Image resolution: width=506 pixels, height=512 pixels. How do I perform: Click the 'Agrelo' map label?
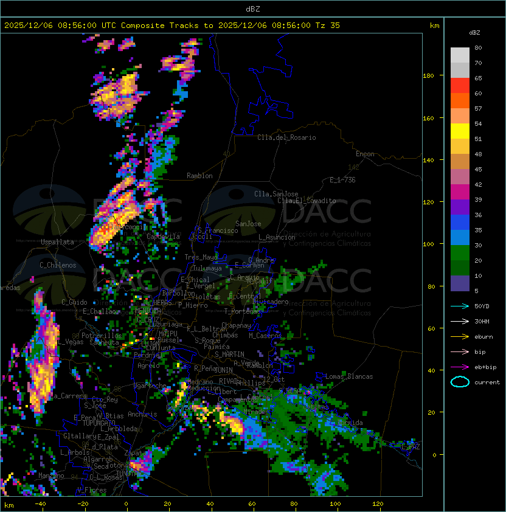pyautogui.click(x=148, y=365)
